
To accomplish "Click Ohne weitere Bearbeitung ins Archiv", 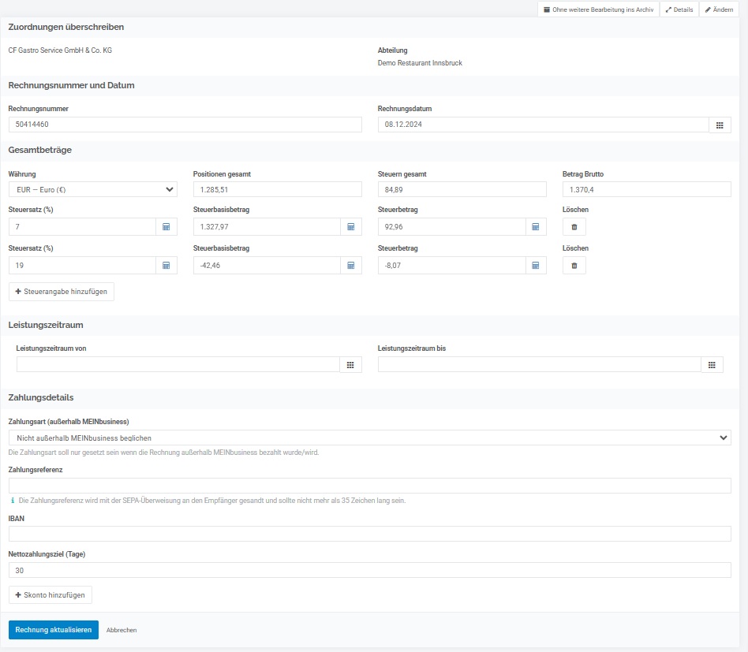I will tap(599, 9).
